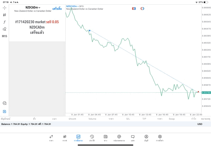Screen dimensions: 211x147
Task: Open the Mailbox @ tab
Action: click(x=119, y=138)
